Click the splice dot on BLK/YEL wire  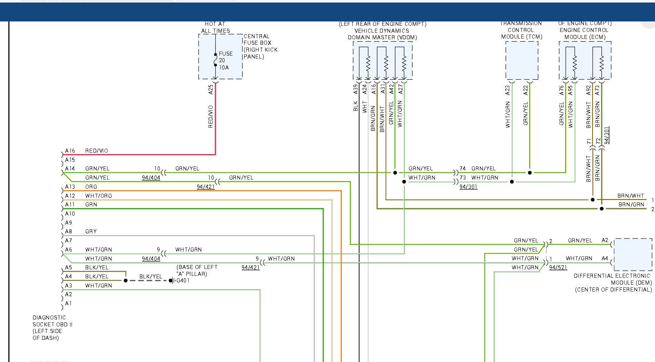[x=126, y=281]
